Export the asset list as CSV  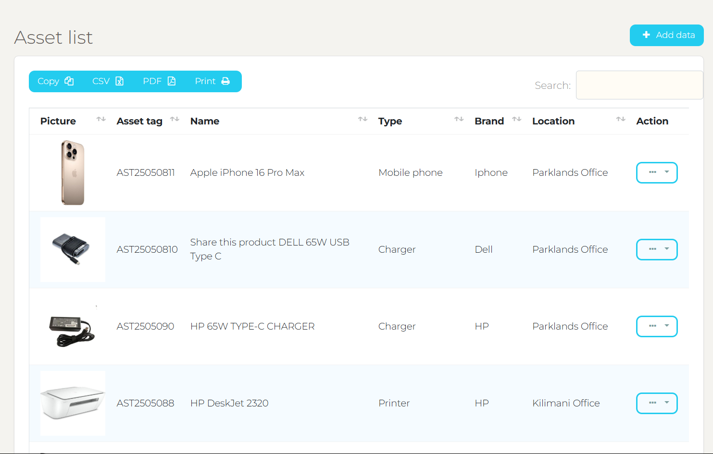pyautogui.click(x=108, y=81)
